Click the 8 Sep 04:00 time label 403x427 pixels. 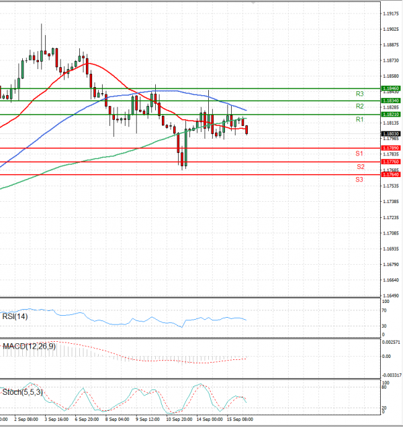117,420
